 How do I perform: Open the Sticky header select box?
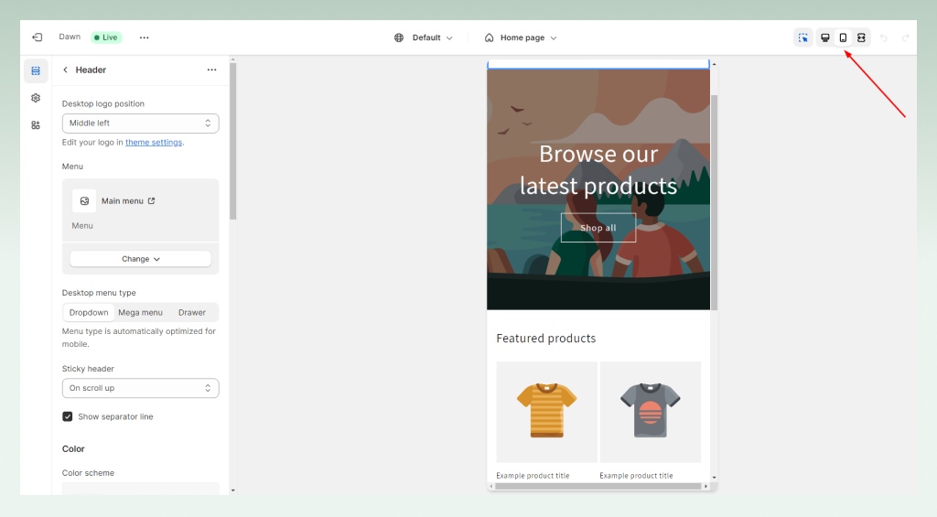(x=140, y=388)
